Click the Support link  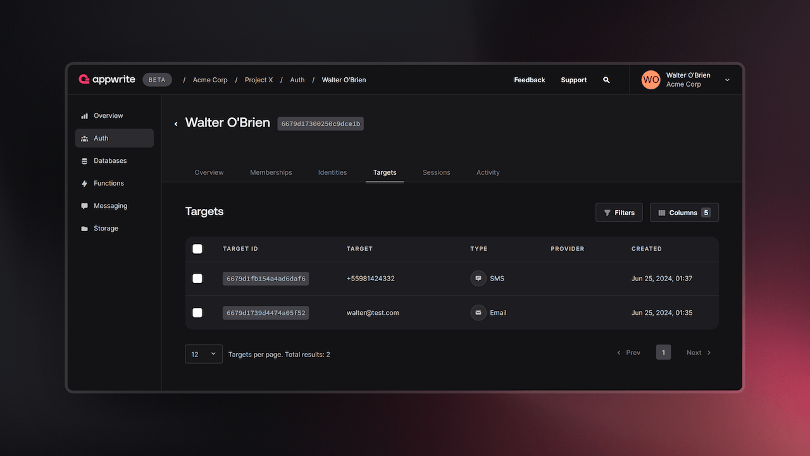(574, 80)
